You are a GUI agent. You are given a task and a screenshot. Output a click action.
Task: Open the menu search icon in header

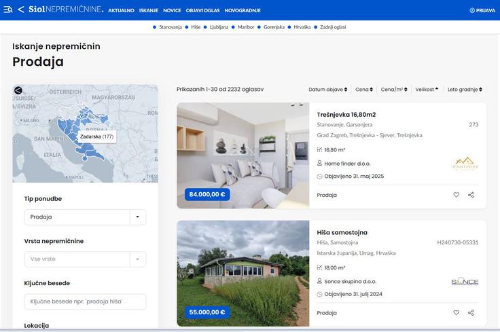click(8, 10)
